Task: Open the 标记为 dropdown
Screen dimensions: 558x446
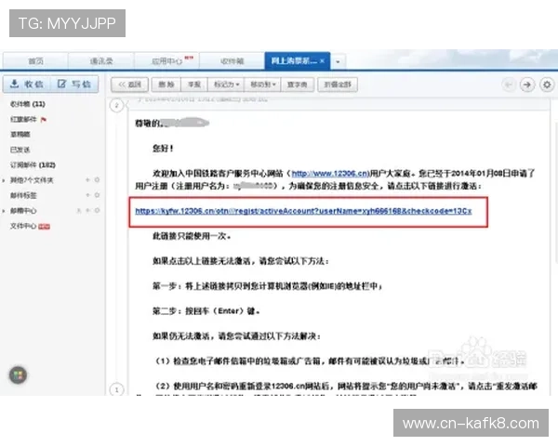Action: pos(226,85)
